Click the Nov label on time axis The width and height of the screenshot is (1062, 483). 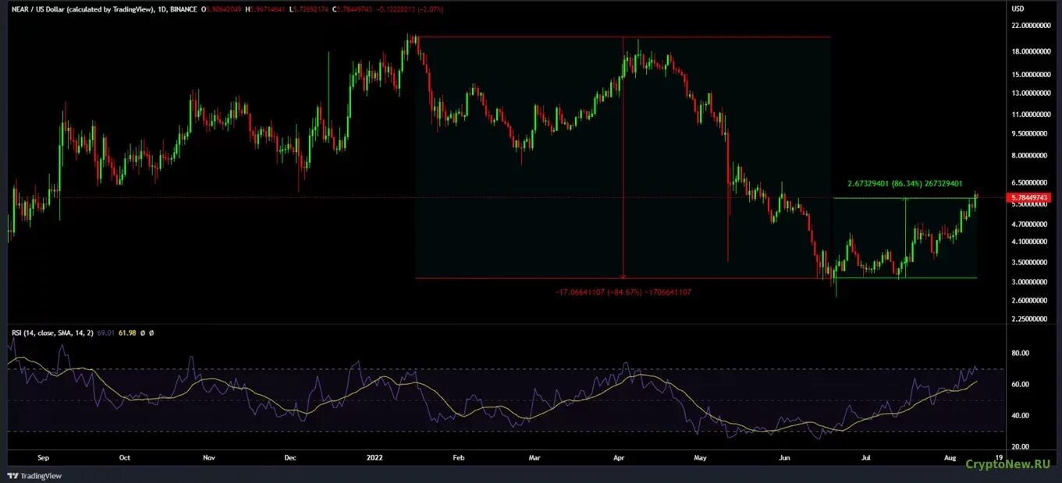coord(208,459)
